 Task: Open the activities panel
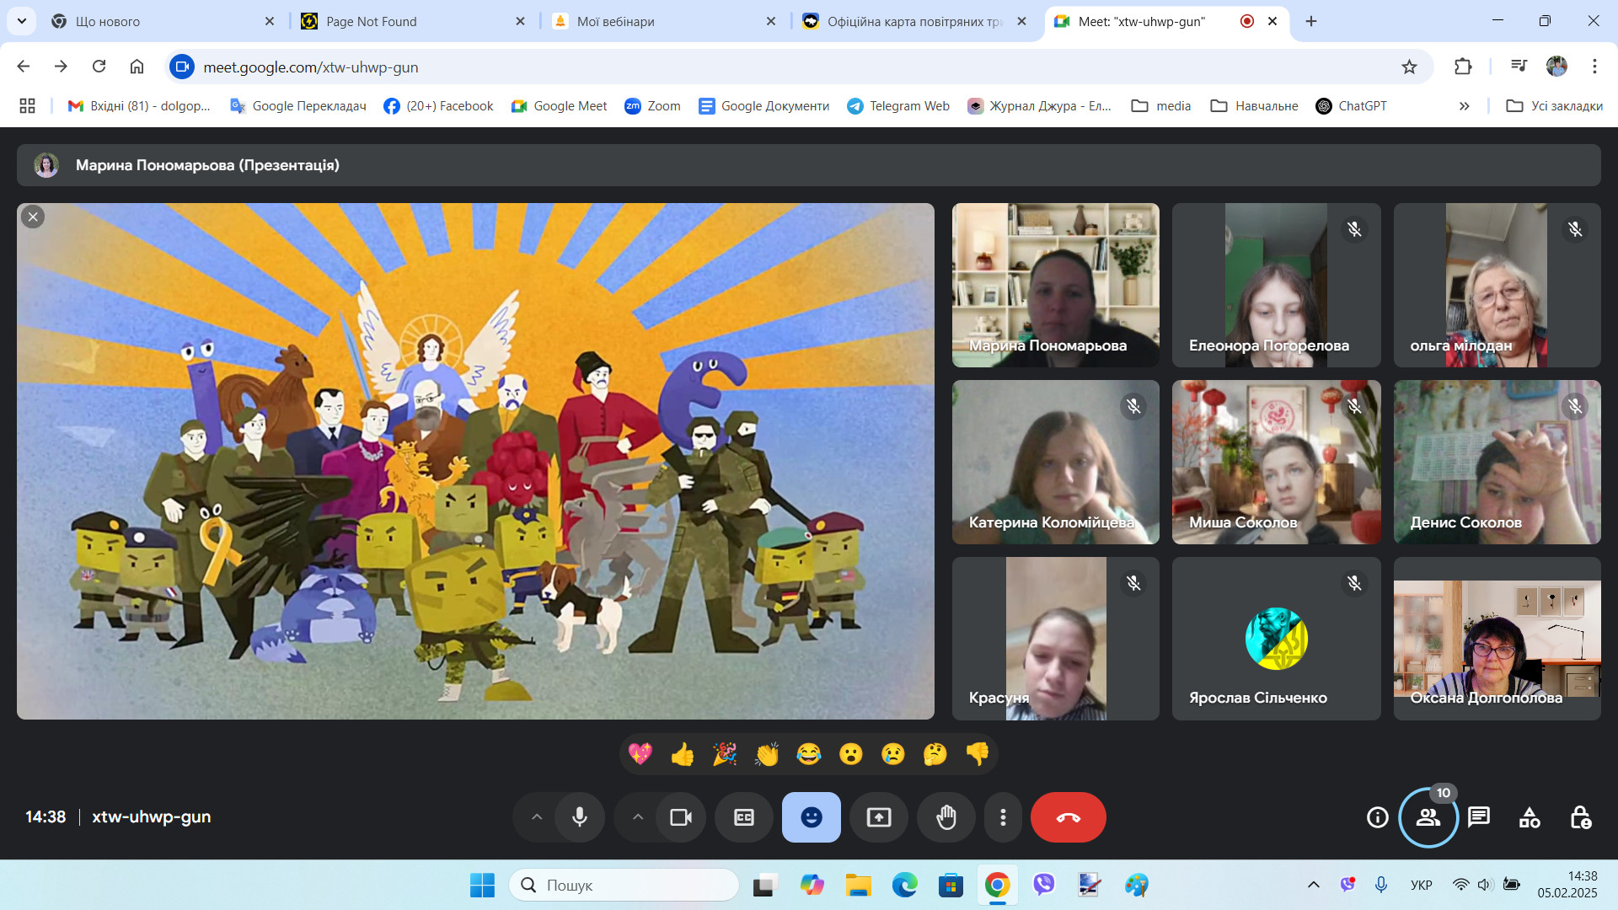(1530, 817)
